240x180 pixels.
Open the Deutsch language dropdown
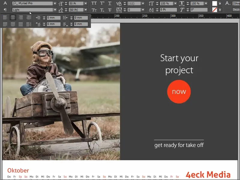pos(236,10)
